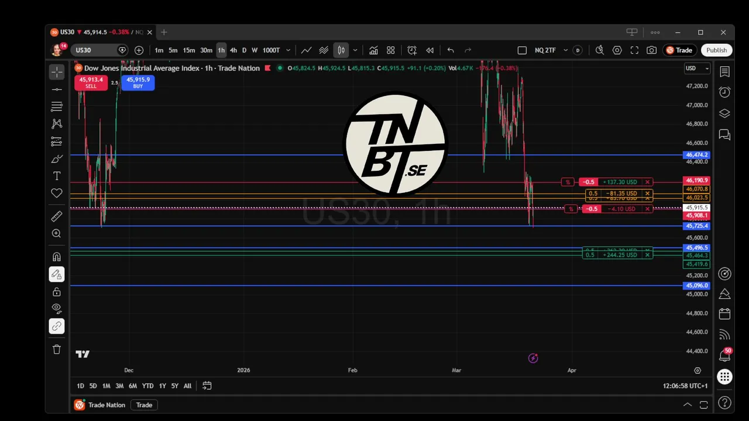Open the chart patterns tool
Screen dimensions: 749x421
click(57, 124)
